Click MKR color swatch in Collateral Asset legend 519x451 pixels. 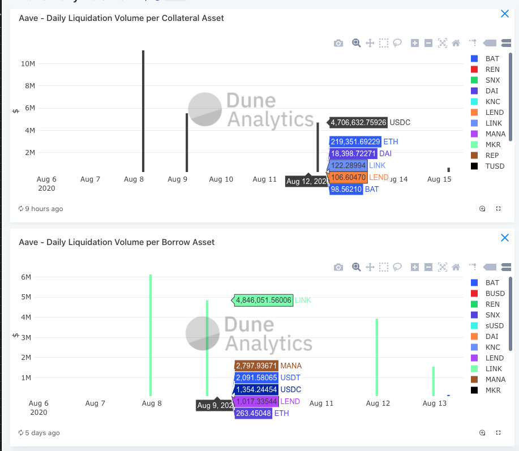pos(474,145)
